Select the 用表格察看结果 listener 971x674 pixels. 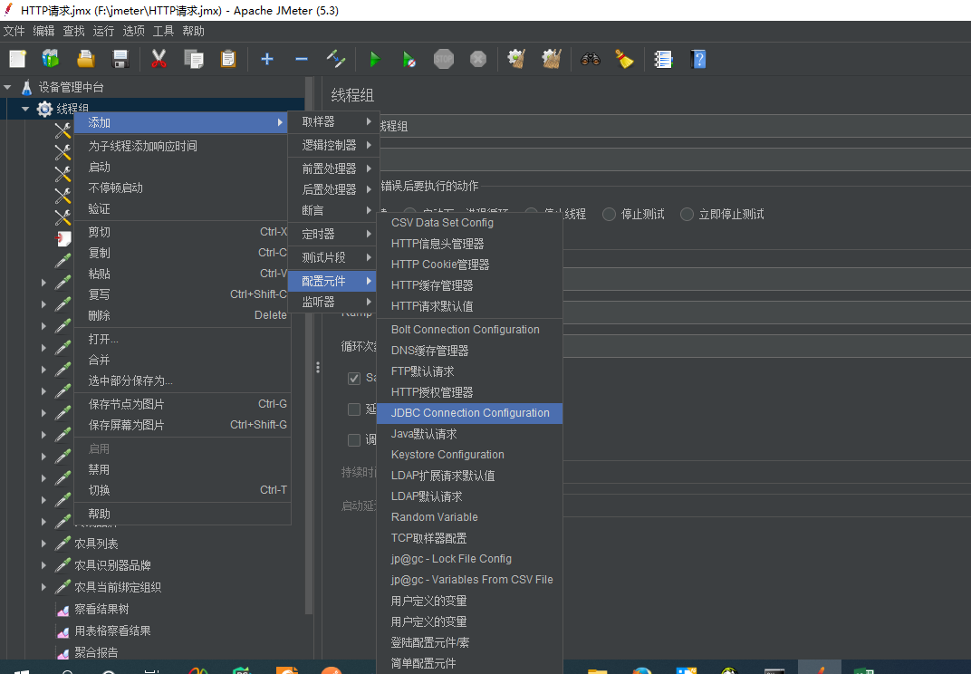pyautogui.click(x=112, y=631)
